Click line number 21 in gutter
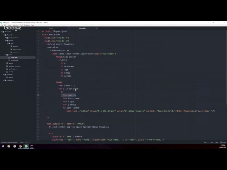This screenshot has width=227, height=170. 38,95
